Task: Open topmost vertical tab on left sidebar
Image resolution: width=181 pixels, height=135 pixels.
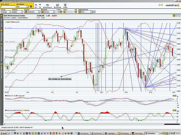Action: click(1, 21)
